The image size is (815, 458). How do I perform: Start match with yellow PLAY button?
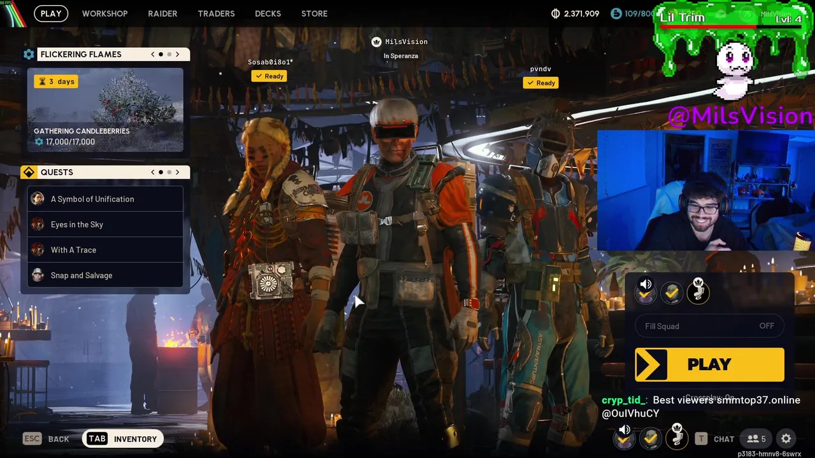point(709,364)
